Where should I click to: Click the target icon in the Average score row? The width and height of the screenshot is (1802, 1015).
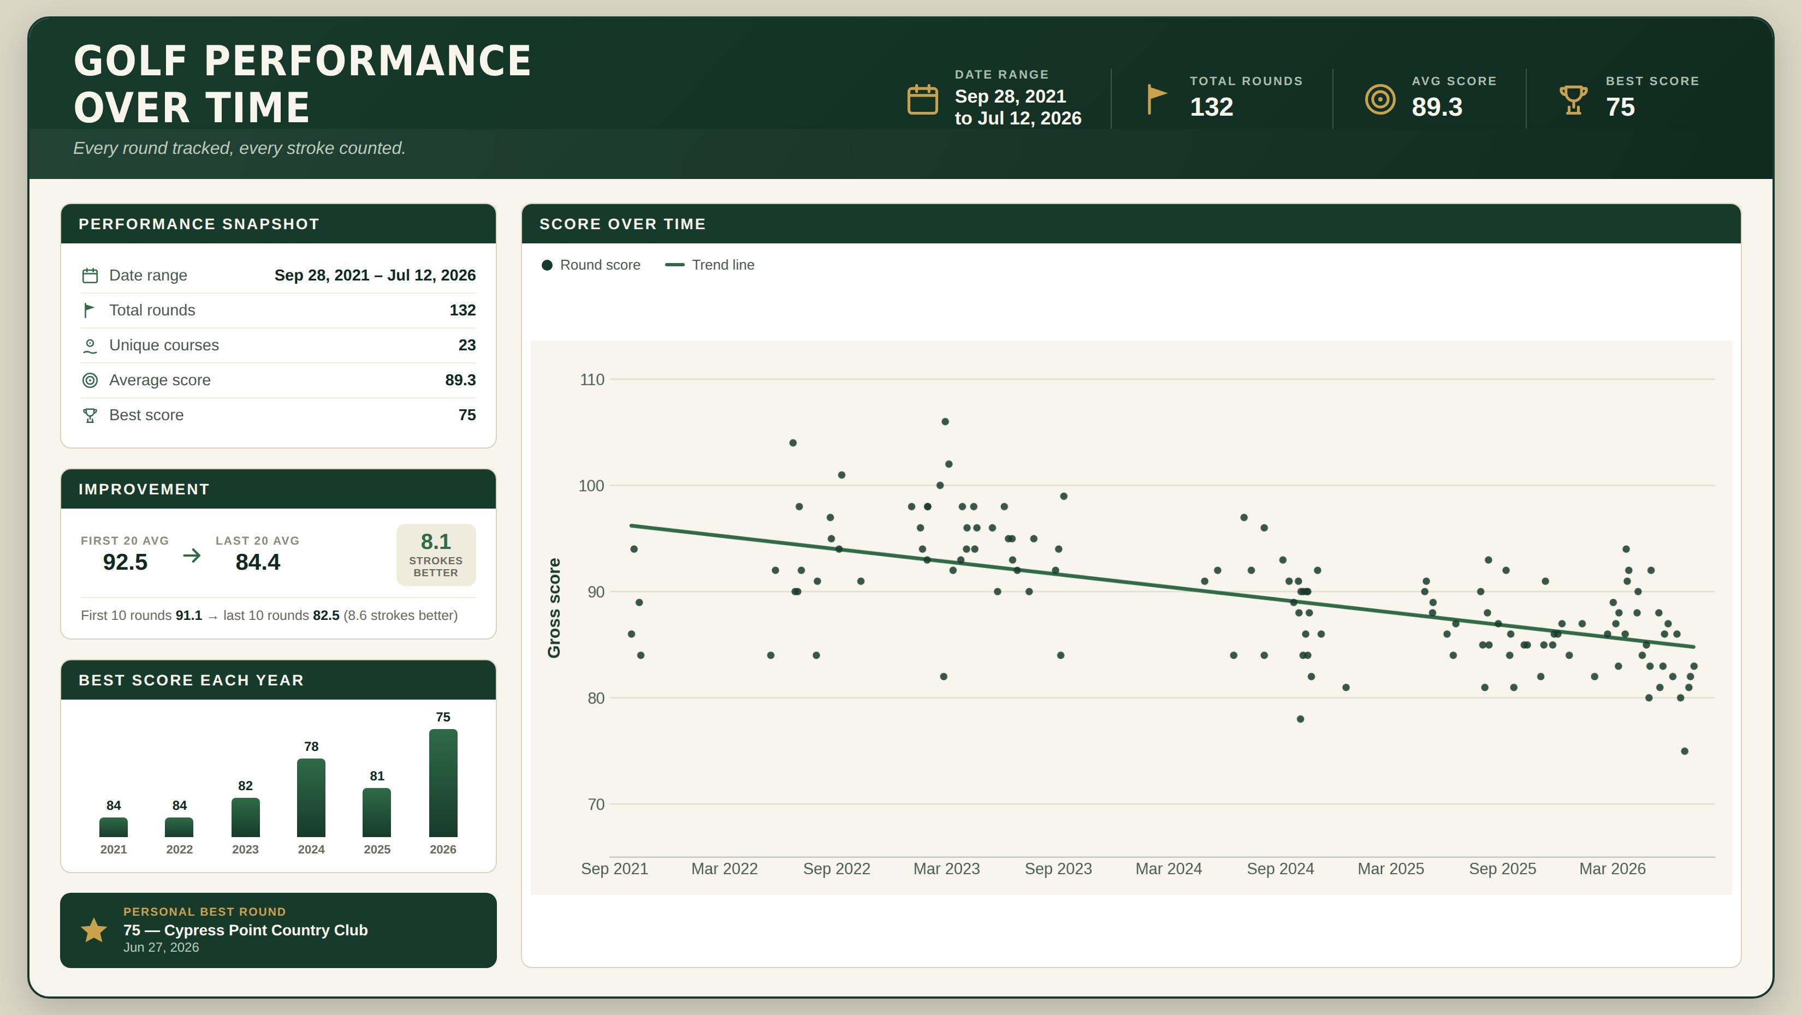tap(90, 380)
